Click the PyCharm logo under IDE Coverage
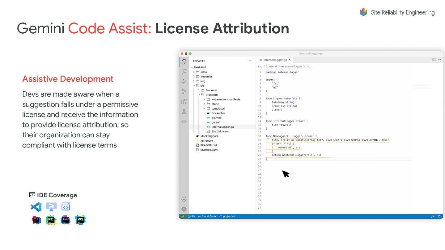Viewport: 445px width, 250px height. point(51,220)
